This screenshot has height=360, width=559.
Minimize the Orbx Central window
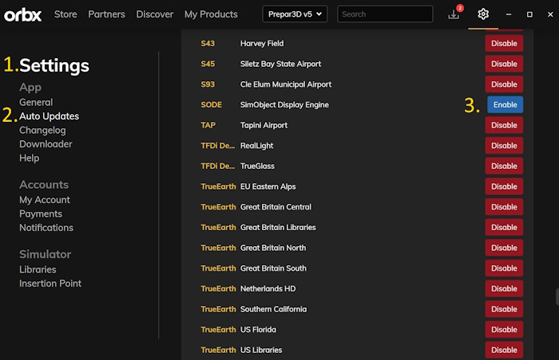tap(509, 14)
